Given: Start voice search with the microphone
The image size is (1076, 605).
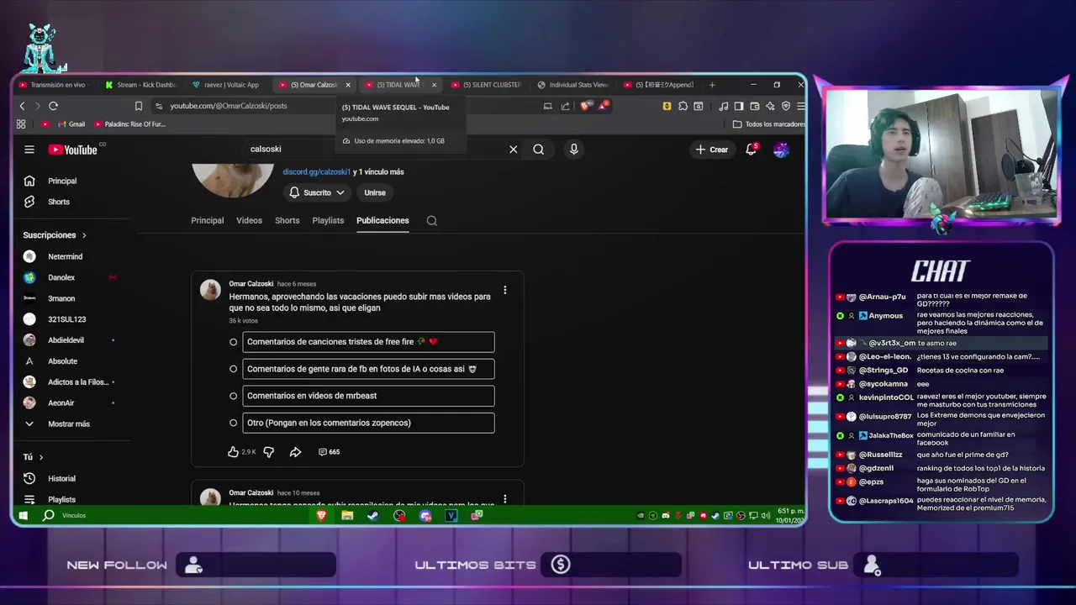Looking at the screenshot, I should click(x=573, y=150).
